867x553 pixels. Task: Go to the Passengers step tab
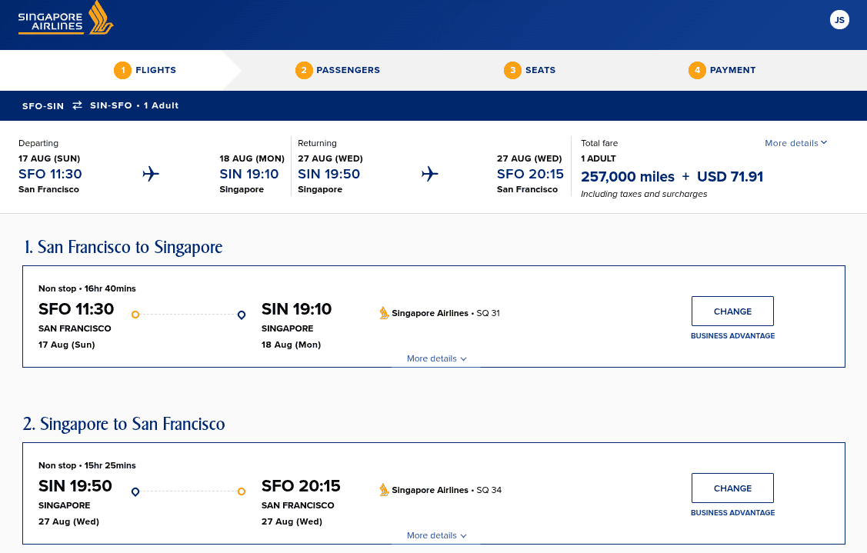click(x=337, y=70)
